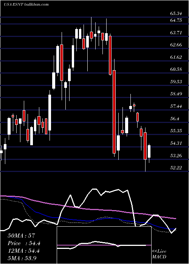Click the 52.22 price label
The image size is (189, 264).
pos(176,168)
